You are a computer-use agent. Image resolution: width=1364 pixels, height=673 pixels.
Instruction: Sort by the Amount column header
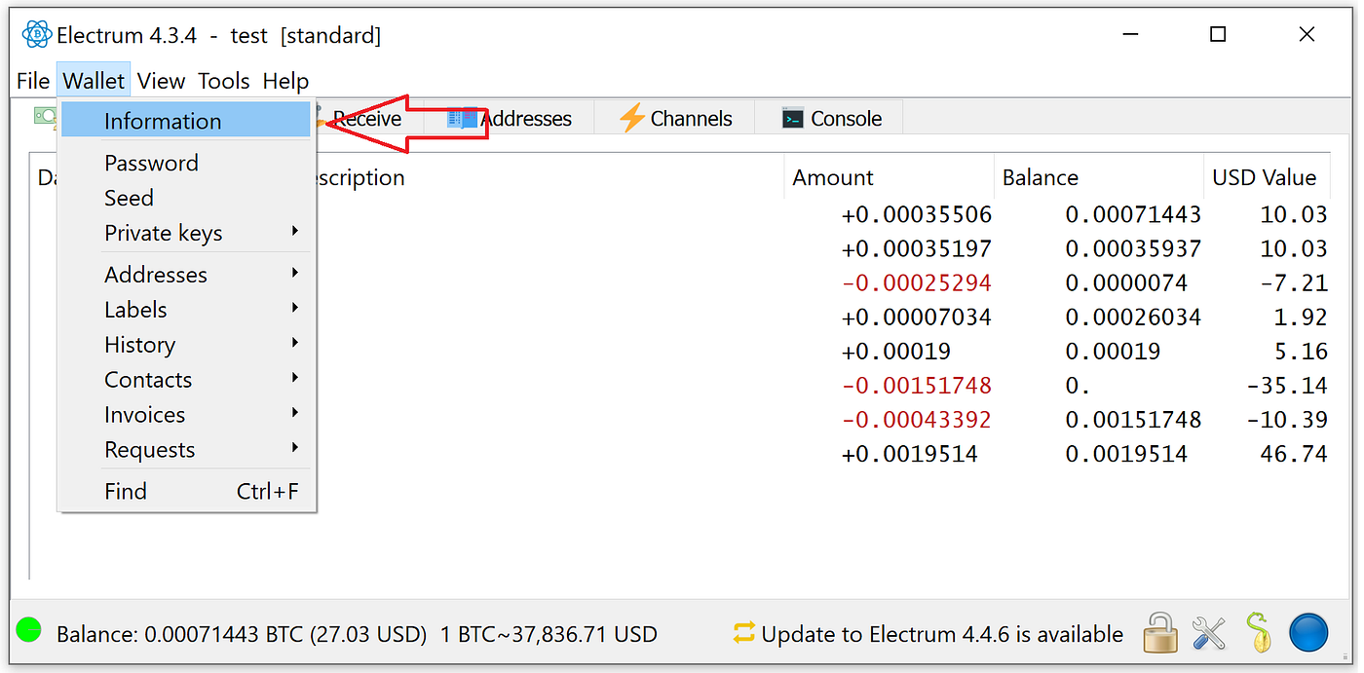click(889, 177)
